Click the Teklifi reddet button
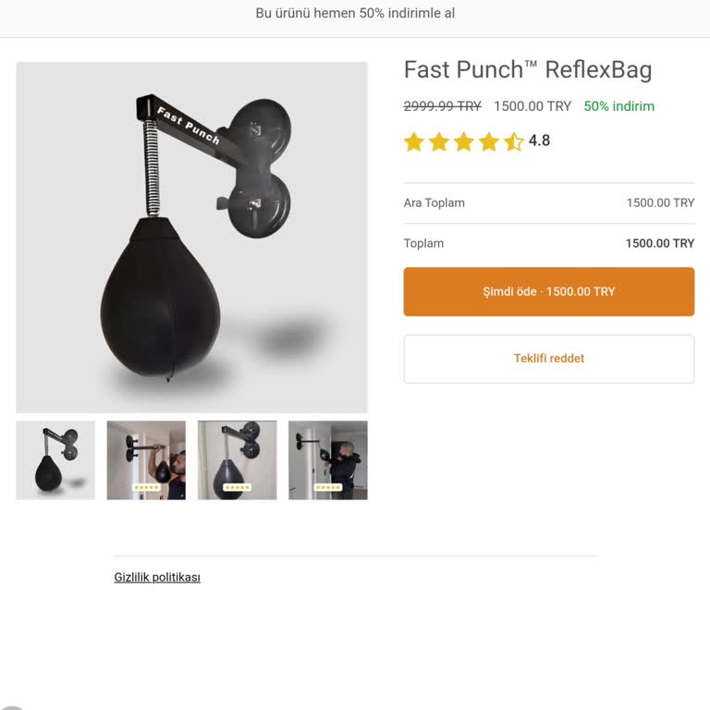Image resolution: width=710 pixels, height=710 pixels. pyautogui.click(x=549, y=359)
